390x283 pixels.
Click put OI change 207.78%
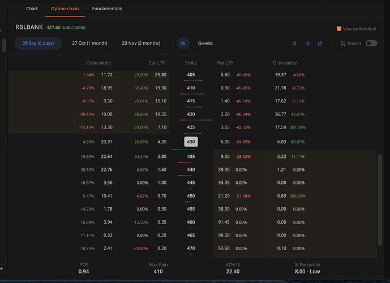click(x=298, y=127)
